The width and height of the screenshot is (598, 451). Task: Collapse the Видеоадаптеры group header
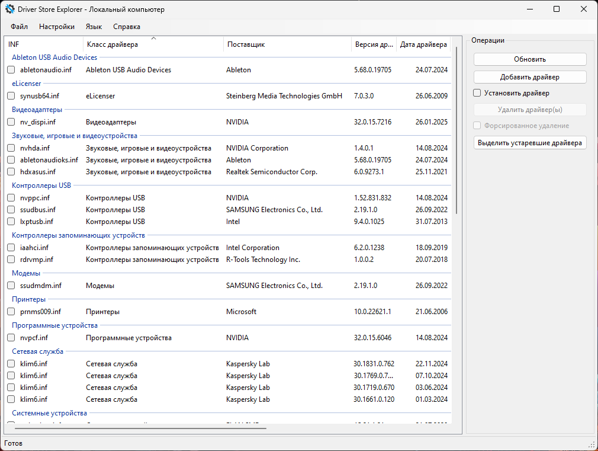[37, 110]
